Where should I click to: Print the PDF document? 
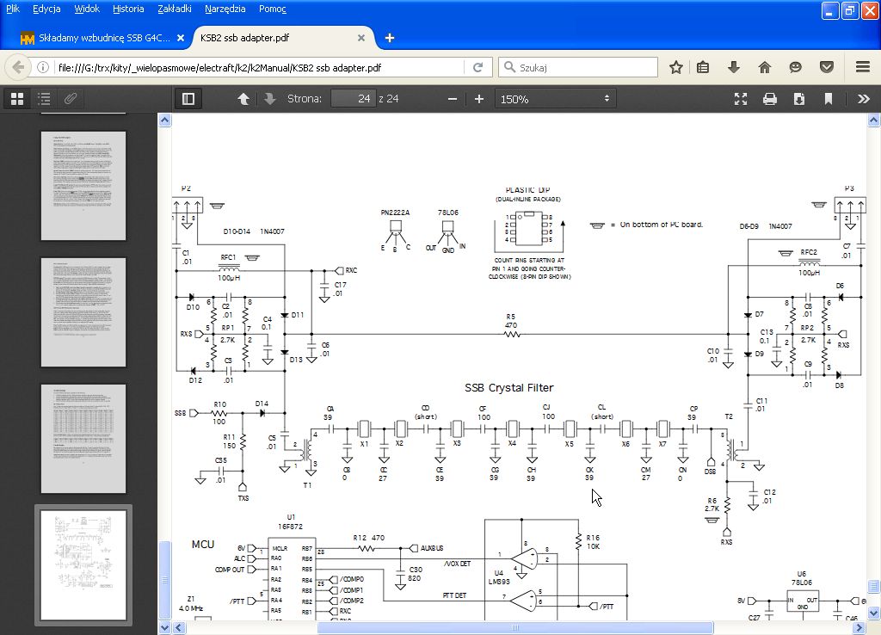(770, 99)
